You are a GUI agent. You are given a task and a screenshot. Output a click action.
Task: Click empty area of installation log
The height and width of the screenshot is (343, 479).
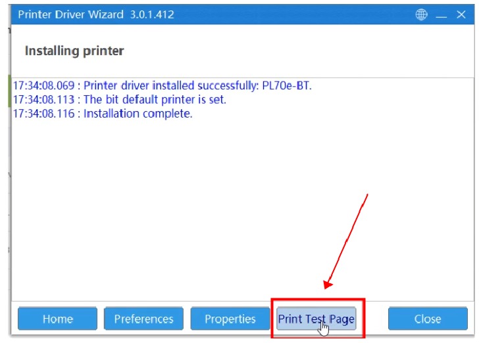click(197, 210)
